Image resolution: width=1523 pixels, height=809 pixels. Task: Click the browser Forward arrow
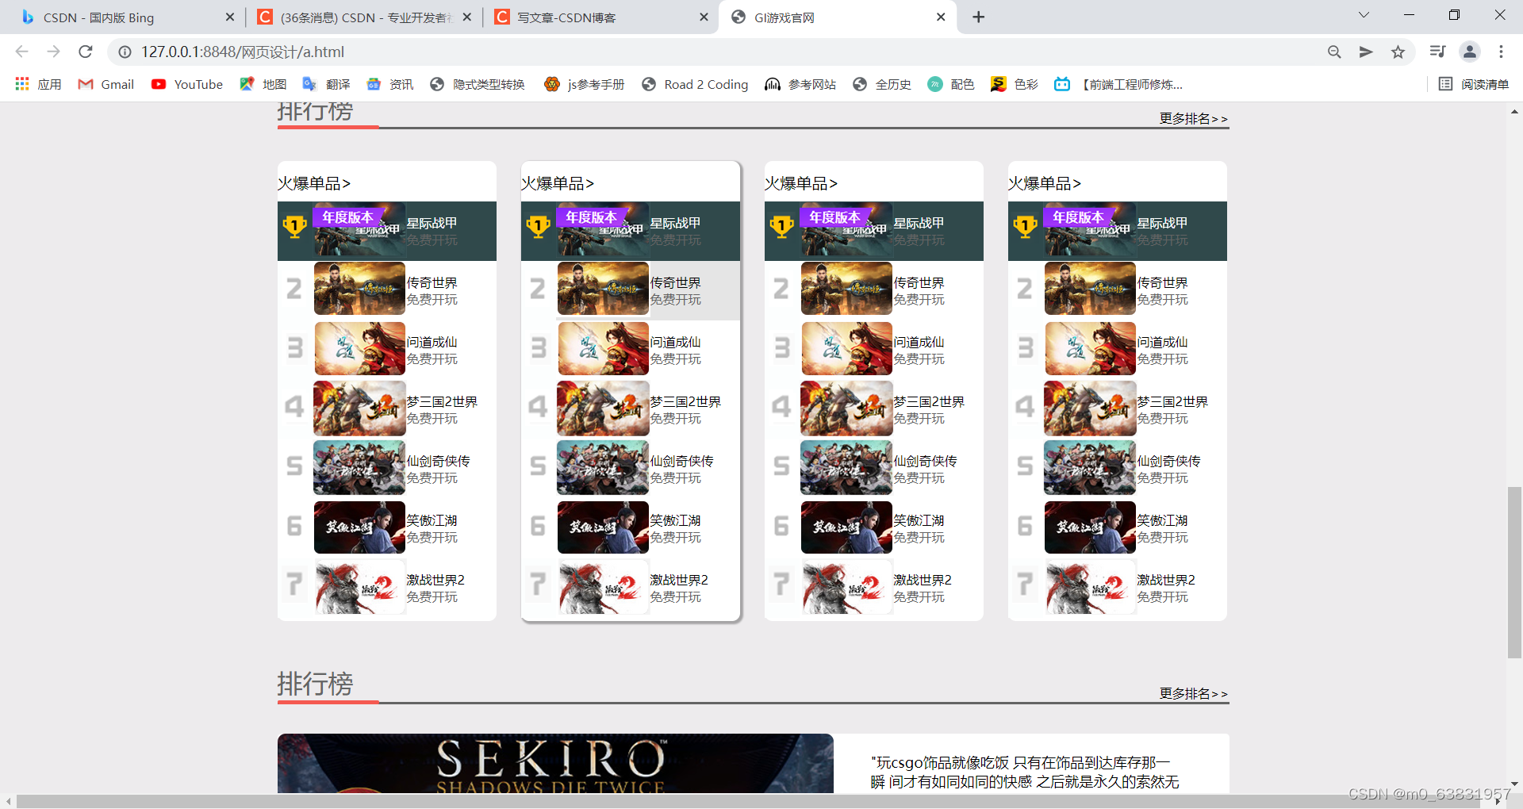tap(53, 52)
